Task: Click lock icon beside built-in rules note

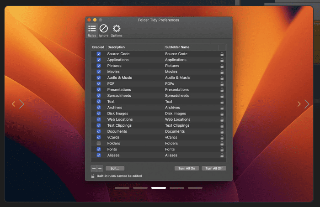Action: coord(93,176)
